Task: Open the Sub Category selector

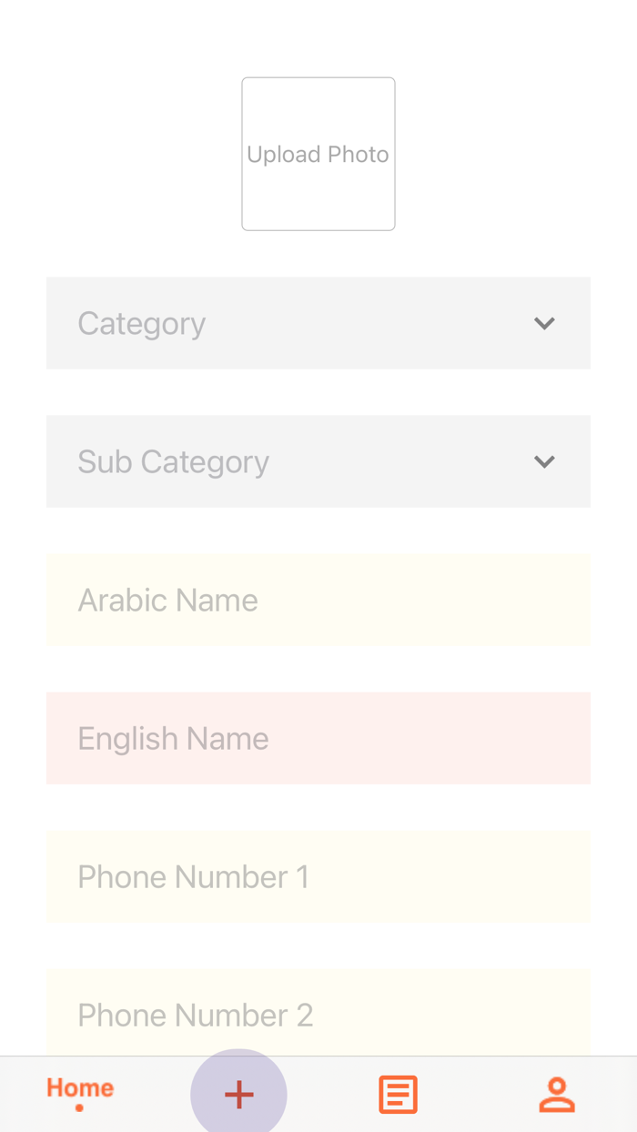Action: (318, 461)
